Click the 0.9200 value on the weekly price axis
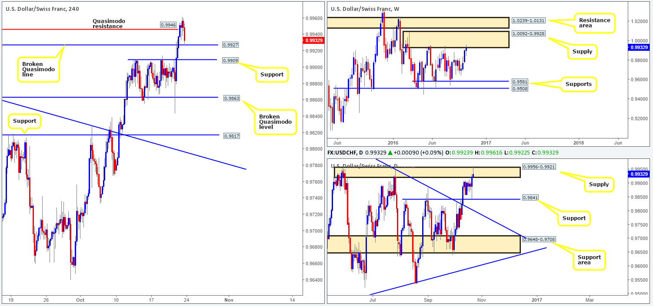 coord(638,118)
